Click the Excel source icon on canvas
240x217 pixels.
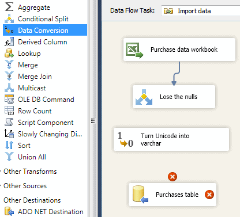(x=134, y=50)
